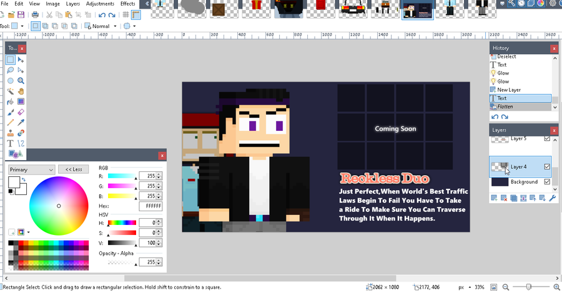
Task: Select the Pencil tool
Action: tap(11, 123)
